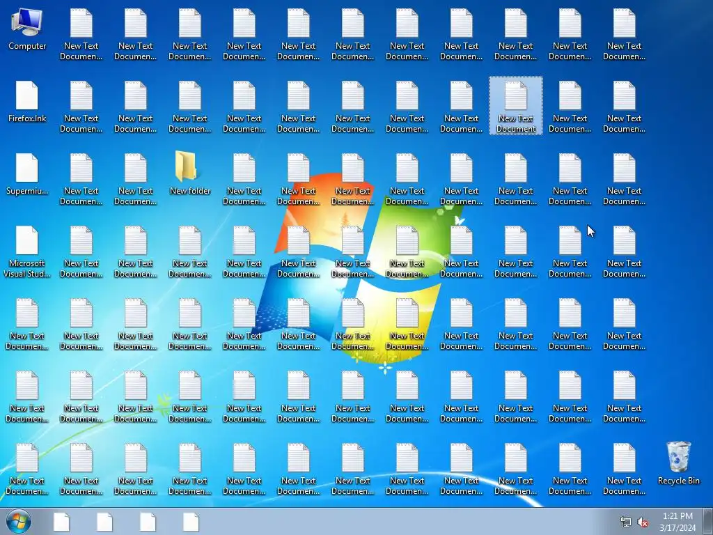Select text document immediately right of Computer icon

[81, 34]
